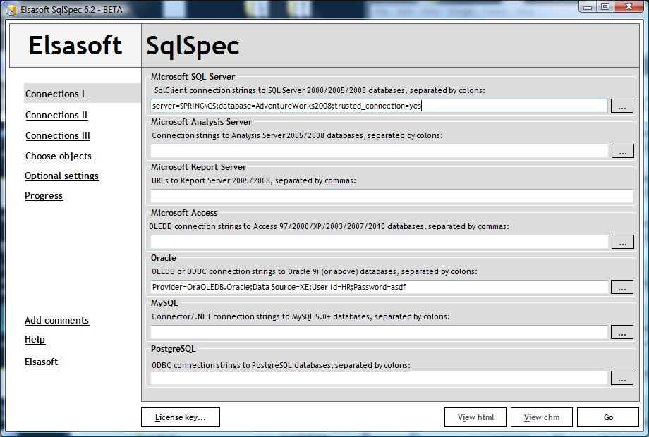Click the Microsoft Access connection strings field
Screen dimensions: 649x437
coord(379,242)
